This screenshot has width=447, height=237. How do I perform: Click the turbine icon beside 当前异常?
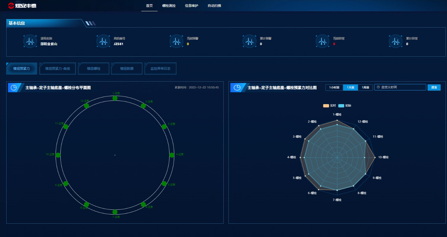pos(322,42)
